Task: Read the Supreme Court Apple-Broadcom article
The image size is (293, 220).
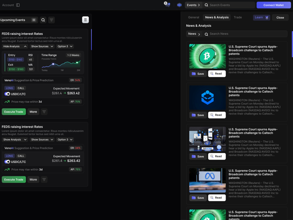Action: pyautogui.click(x=217, y=74)
